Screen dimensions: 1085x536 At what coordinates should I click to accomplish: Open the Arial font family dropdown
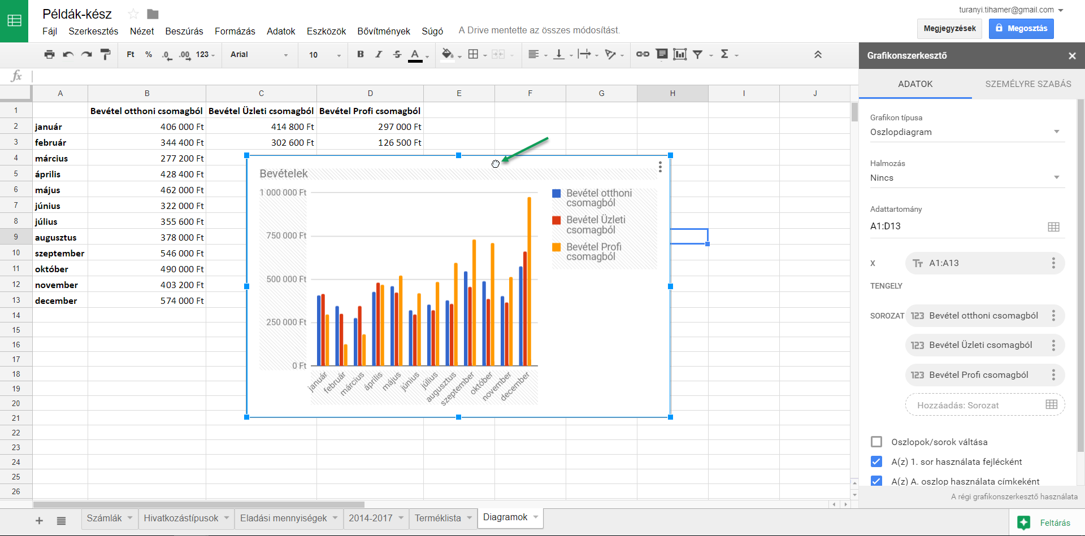[x=259, y=55]
